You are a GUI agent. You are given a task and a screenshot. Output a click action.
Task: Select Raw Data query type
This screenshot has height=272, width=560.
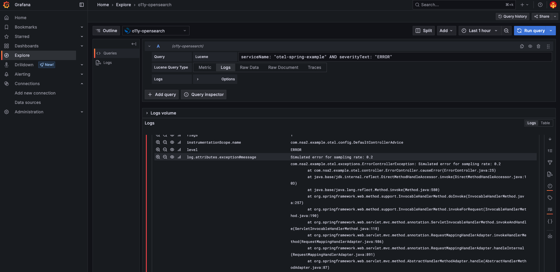click(249, 67)
